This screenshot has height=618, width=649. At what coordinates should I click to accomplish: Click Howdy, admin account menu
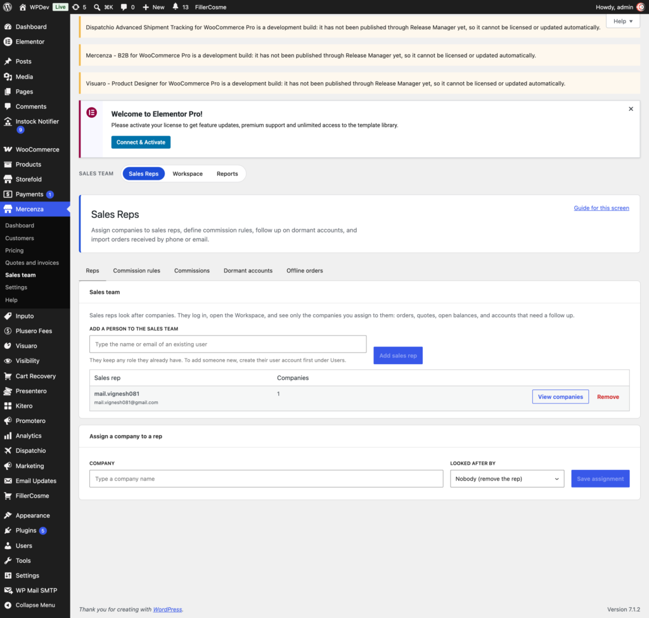(620, 7)
